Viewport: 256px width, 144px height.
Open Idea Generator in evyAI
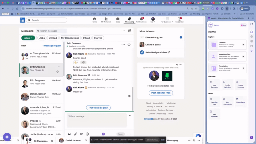pyautogui.click(x=214, y=84)
